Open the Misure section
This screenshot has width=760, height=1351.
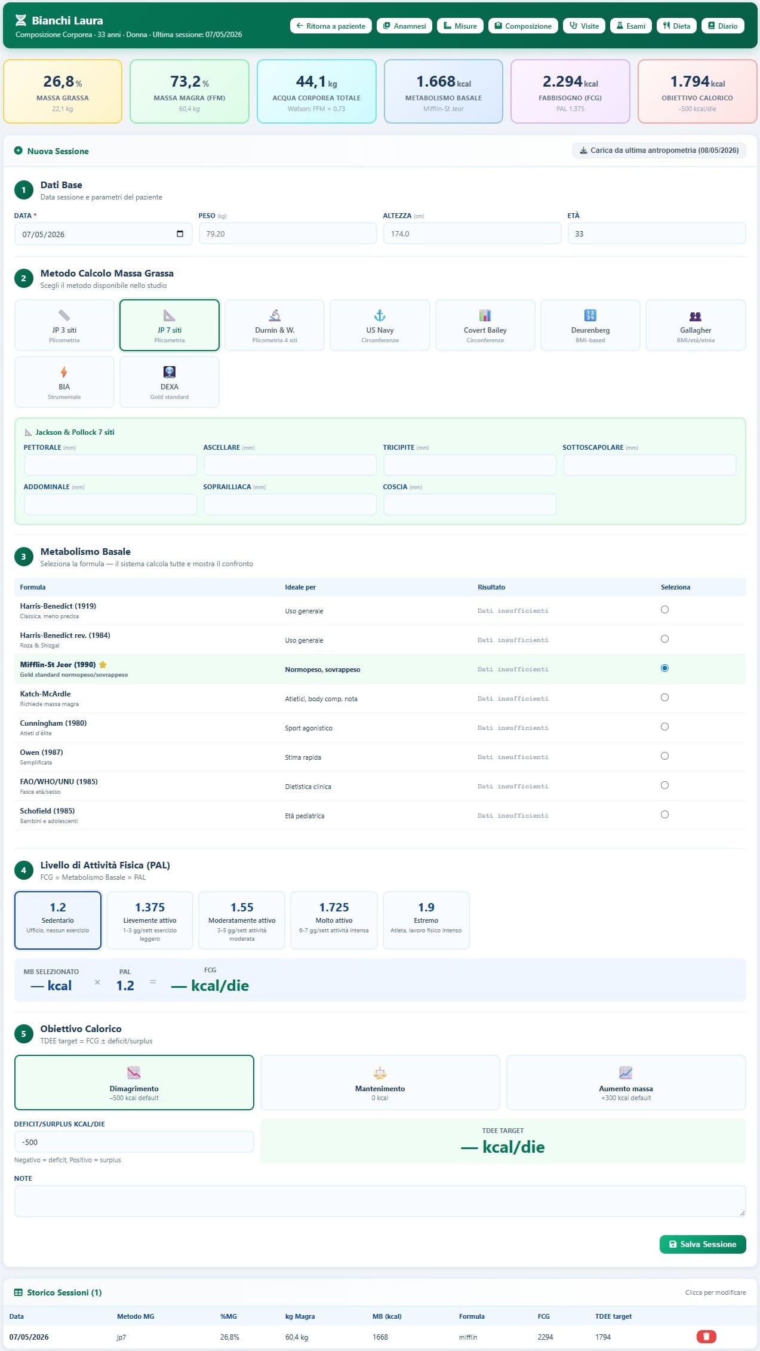pos(460,26)
